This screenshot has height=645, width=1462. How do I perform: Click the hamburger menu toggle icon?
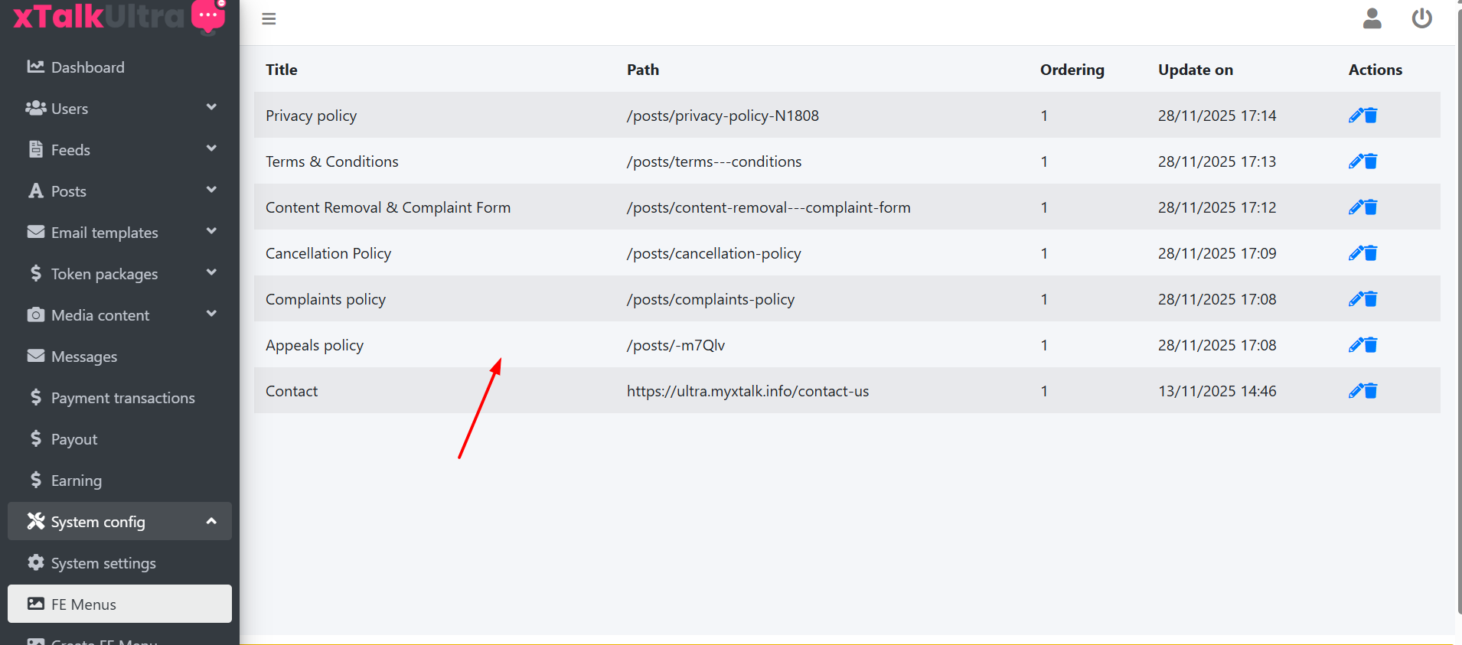tap(269, 19)
